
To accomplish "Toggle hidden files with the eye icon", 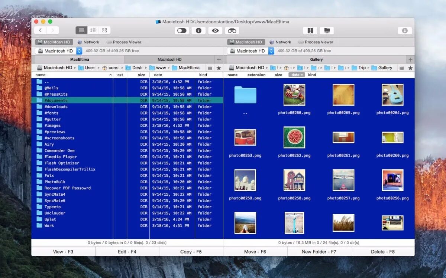I will pos(215,30).
